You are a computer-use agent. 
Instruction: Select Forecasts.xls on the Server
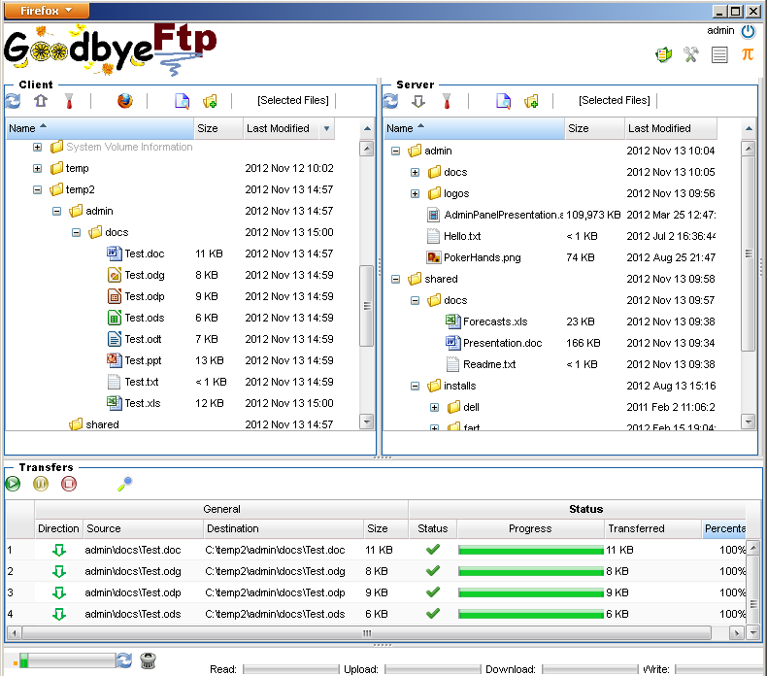tap(495, 321)
